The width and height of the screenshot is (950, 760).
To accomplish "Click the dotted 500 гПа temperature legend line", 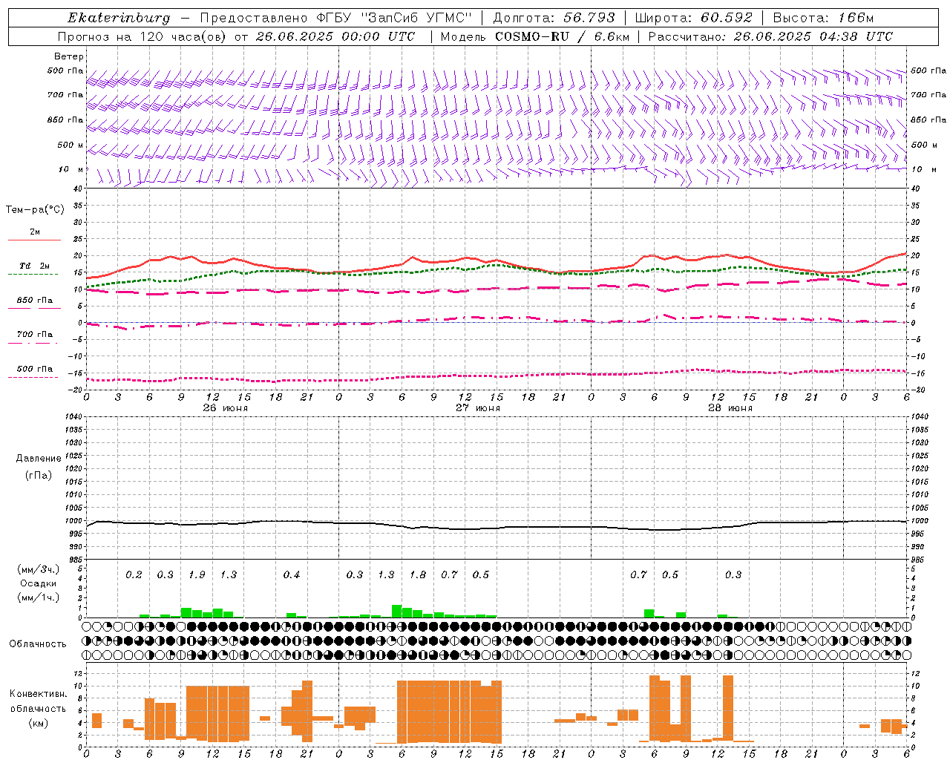I will click(x=33, y=377).
